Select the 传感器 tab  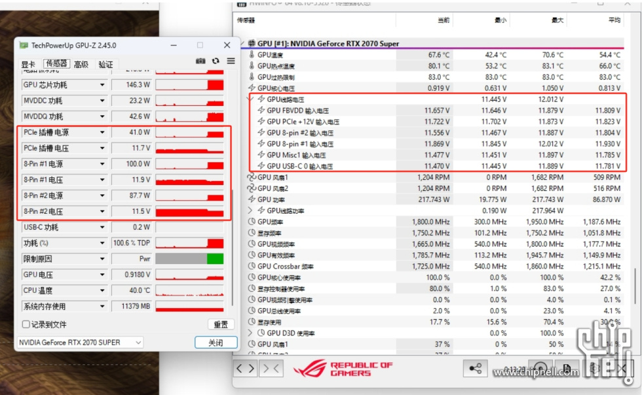tap(56, 63)
